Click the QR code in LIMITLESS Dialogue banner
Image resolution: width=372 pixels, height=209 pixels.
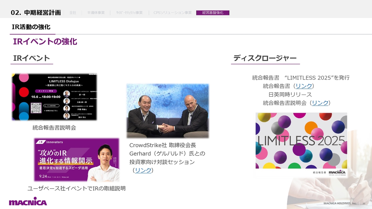[x=36, y=108]
